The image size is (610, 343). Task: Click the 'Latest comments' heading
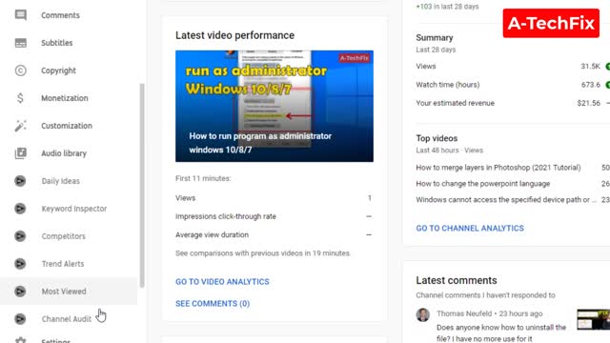tap(457, 280)
